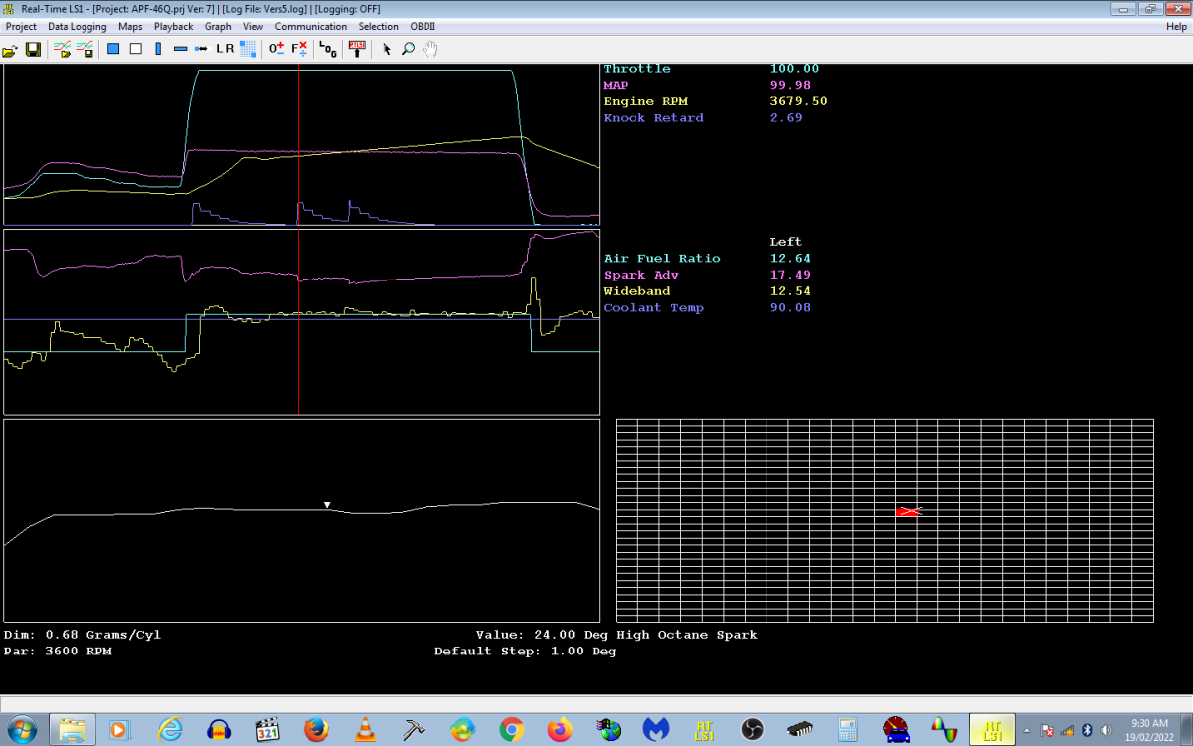The width and height of the screenshot is (1193, 746).
Task: Click the Log toolbar icon
Action: coord(328,49)
